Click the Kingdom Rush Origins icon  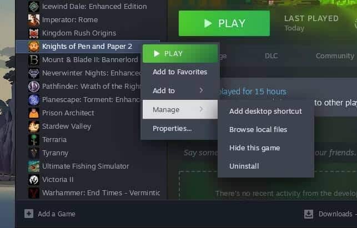[x=34, y=33]
